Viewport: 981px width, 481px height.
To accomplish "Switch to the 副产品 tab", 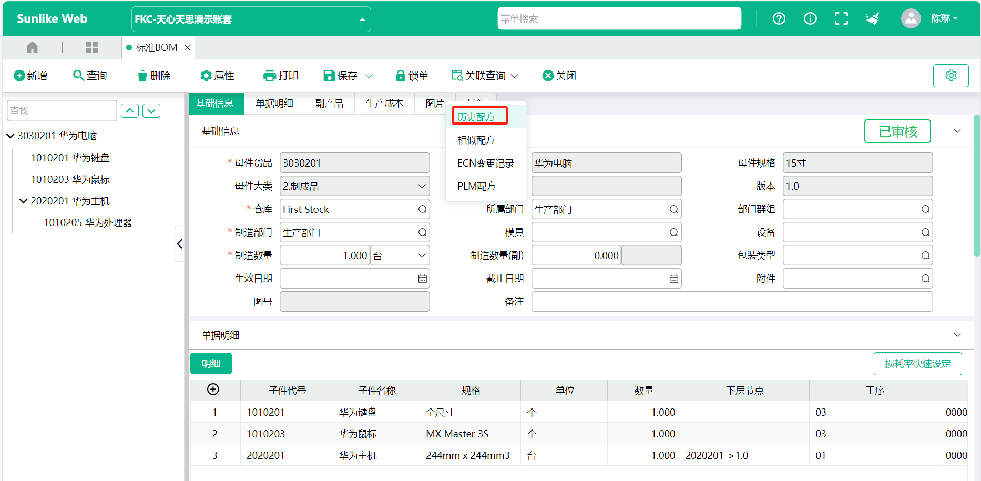I will (x=329, y=104).
